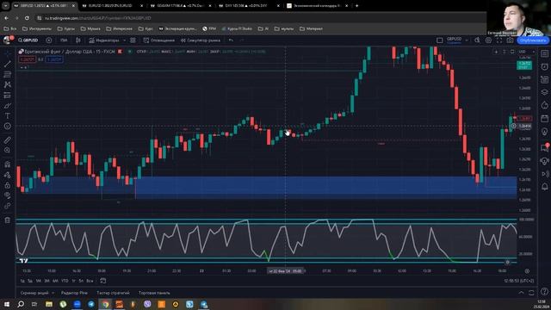Open the watchlist panel icon
This screenshot has height=310, width=551.
tap(545, 53)
